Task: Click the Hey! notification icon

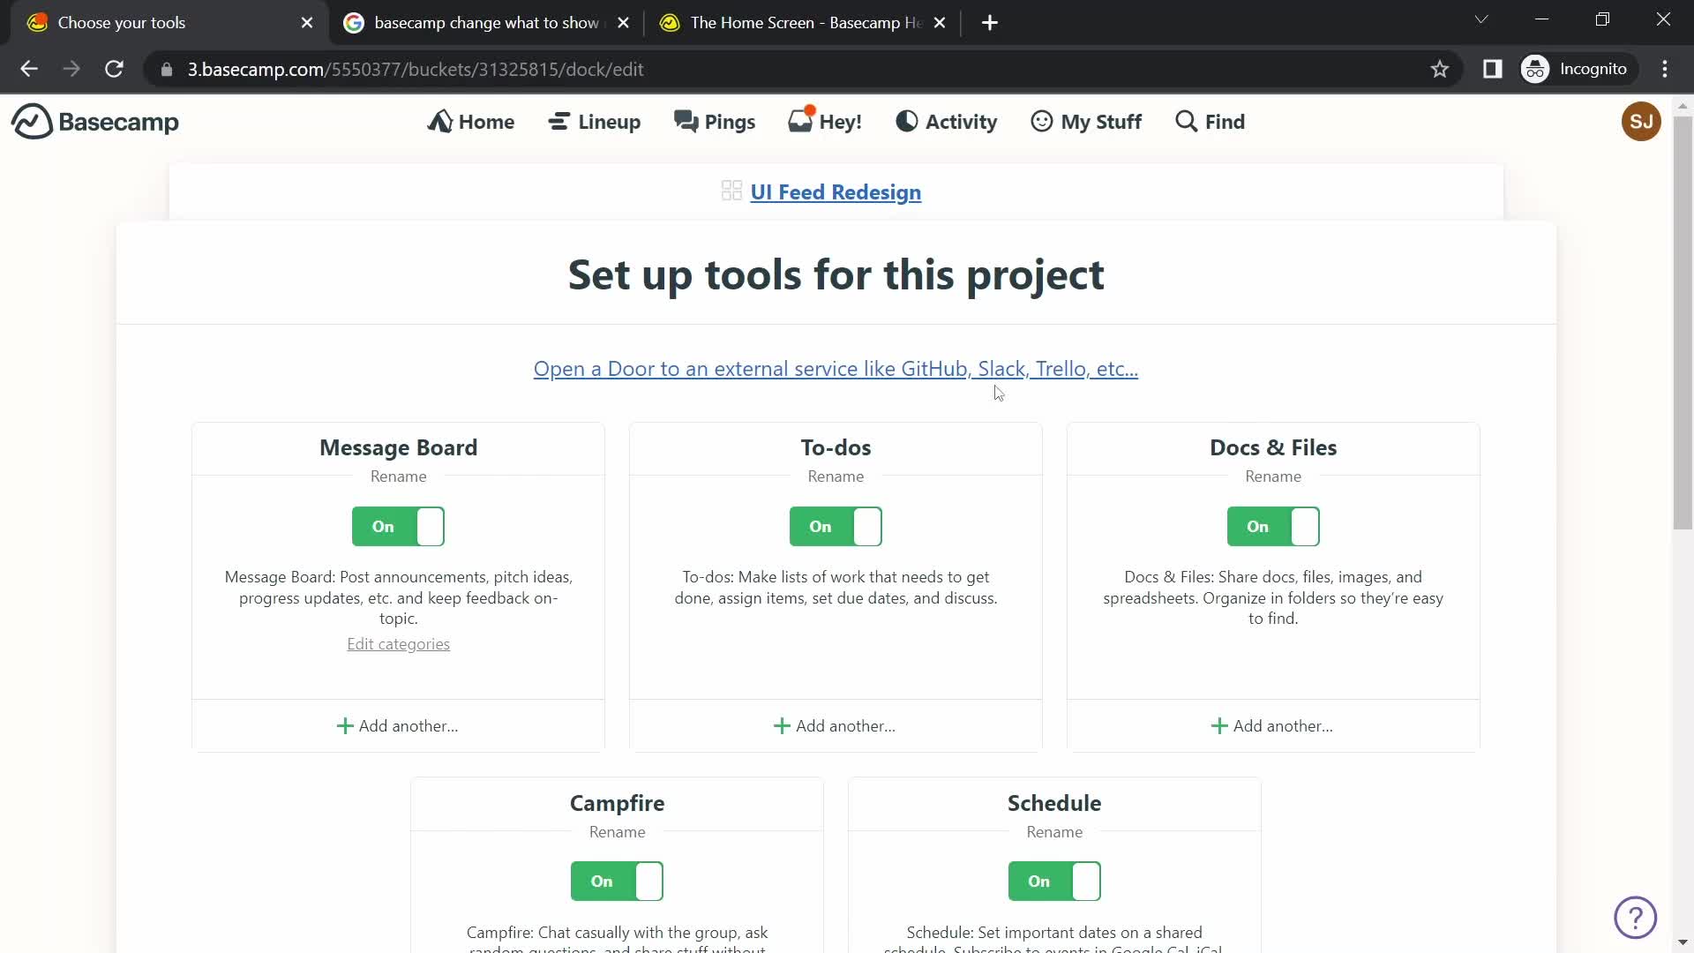Action: pyautogui.click(x=828, y=121)
